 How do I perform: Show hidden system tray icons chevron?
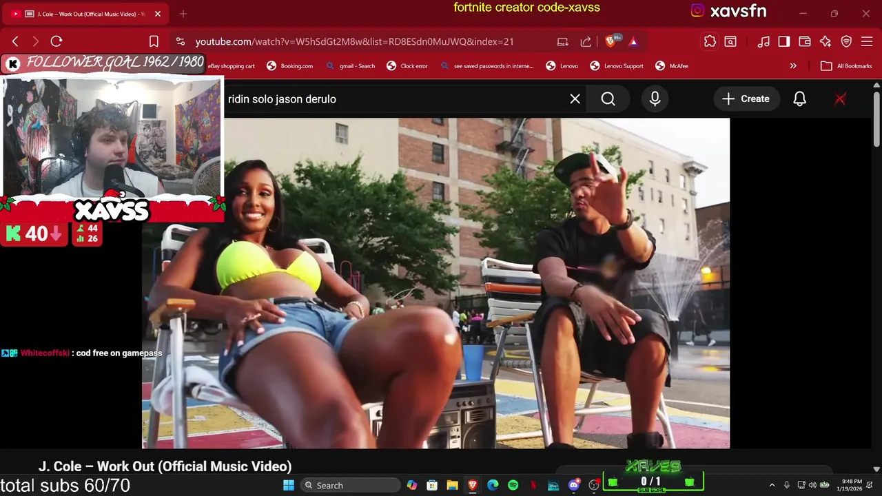pyautogui.click(x=772, y=486)
